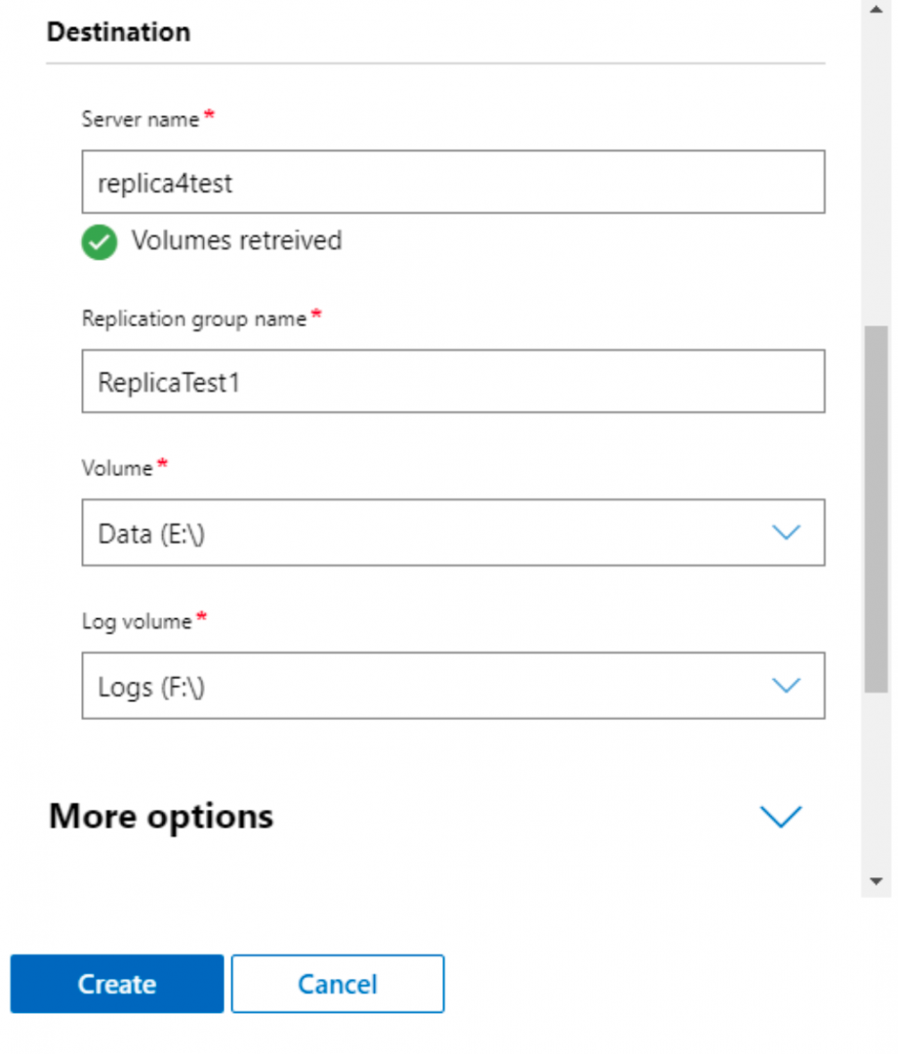Click the chevron next to More options
This screenshot has width=898, height=1054.
pos(781,817)
